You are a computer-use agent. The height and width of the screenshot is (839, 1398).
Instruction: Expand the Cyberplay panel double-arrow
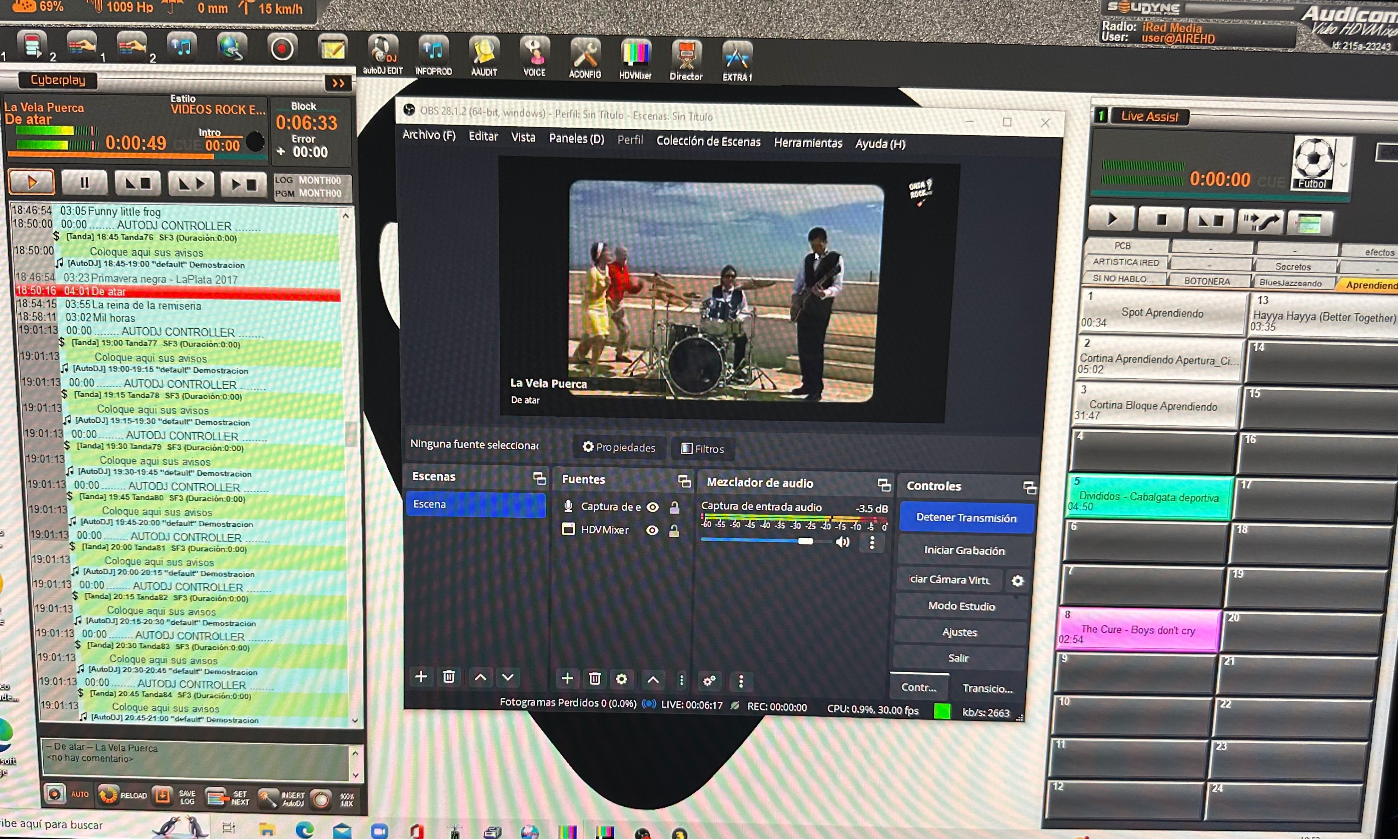click(338, 84)
